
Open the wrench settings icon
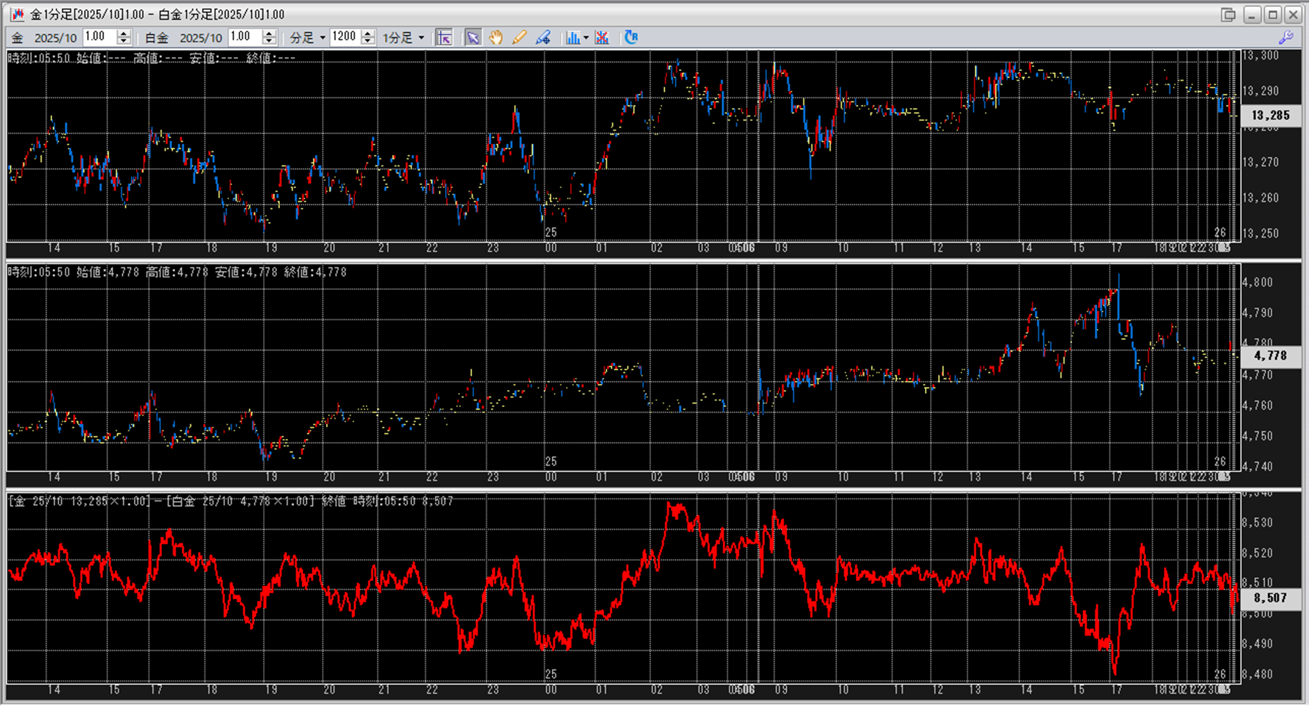tap(1286, 38)
